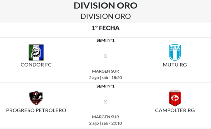This screenshot has height=129, width=211.
Task: Click the '2 ago' date of Condor match
Action: point(94,77)
